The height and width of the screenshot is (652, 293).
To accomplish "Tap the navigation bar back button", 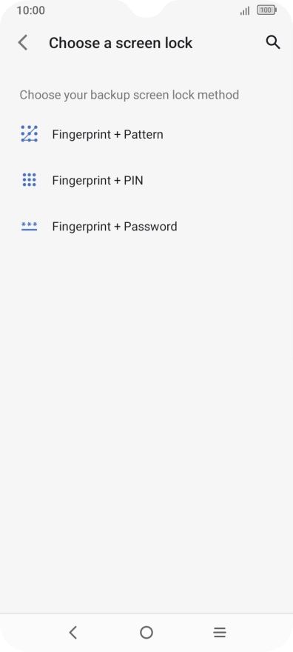I will point(73,633).
